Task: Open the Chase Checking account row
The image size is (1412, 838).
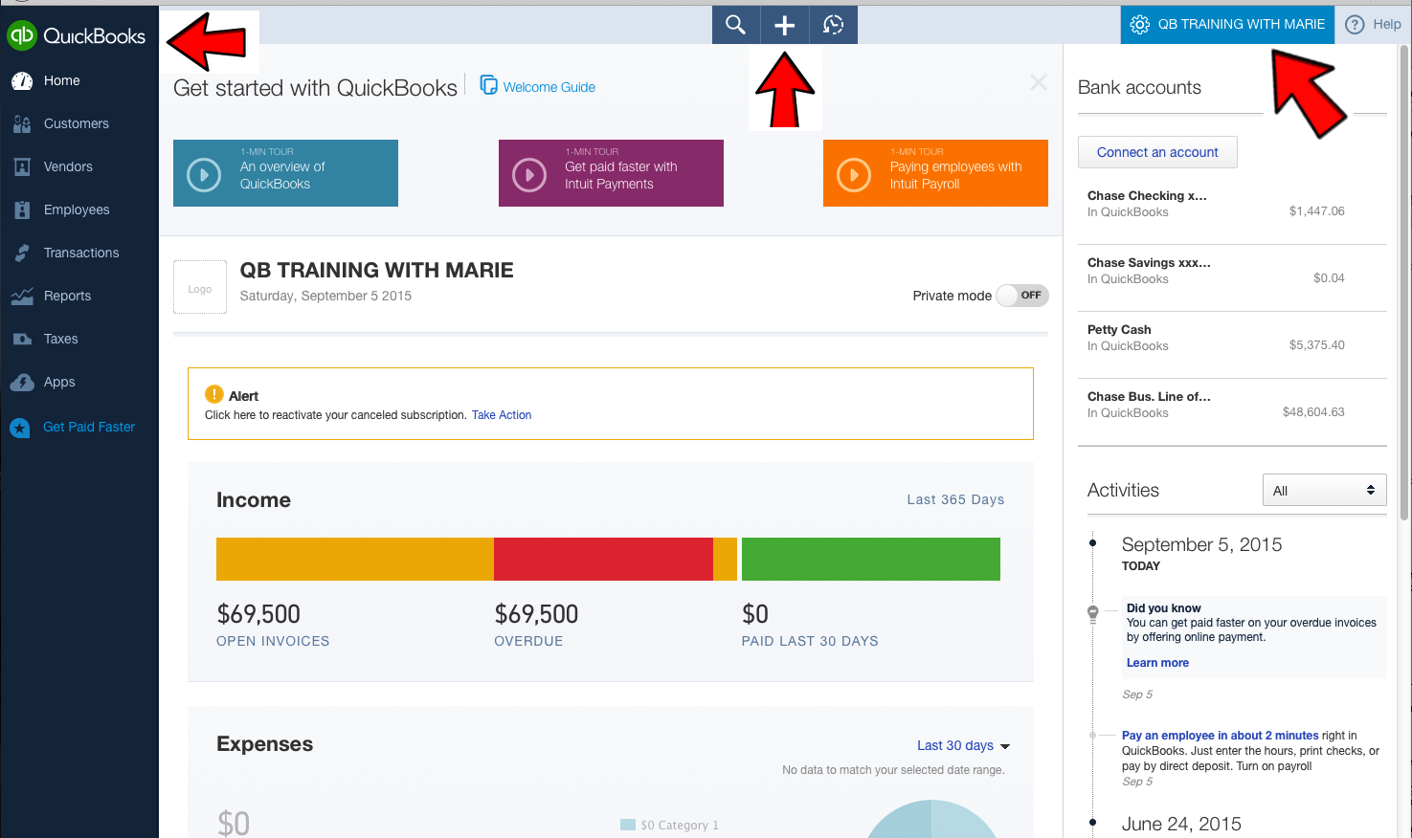Action: point(1232,210)
